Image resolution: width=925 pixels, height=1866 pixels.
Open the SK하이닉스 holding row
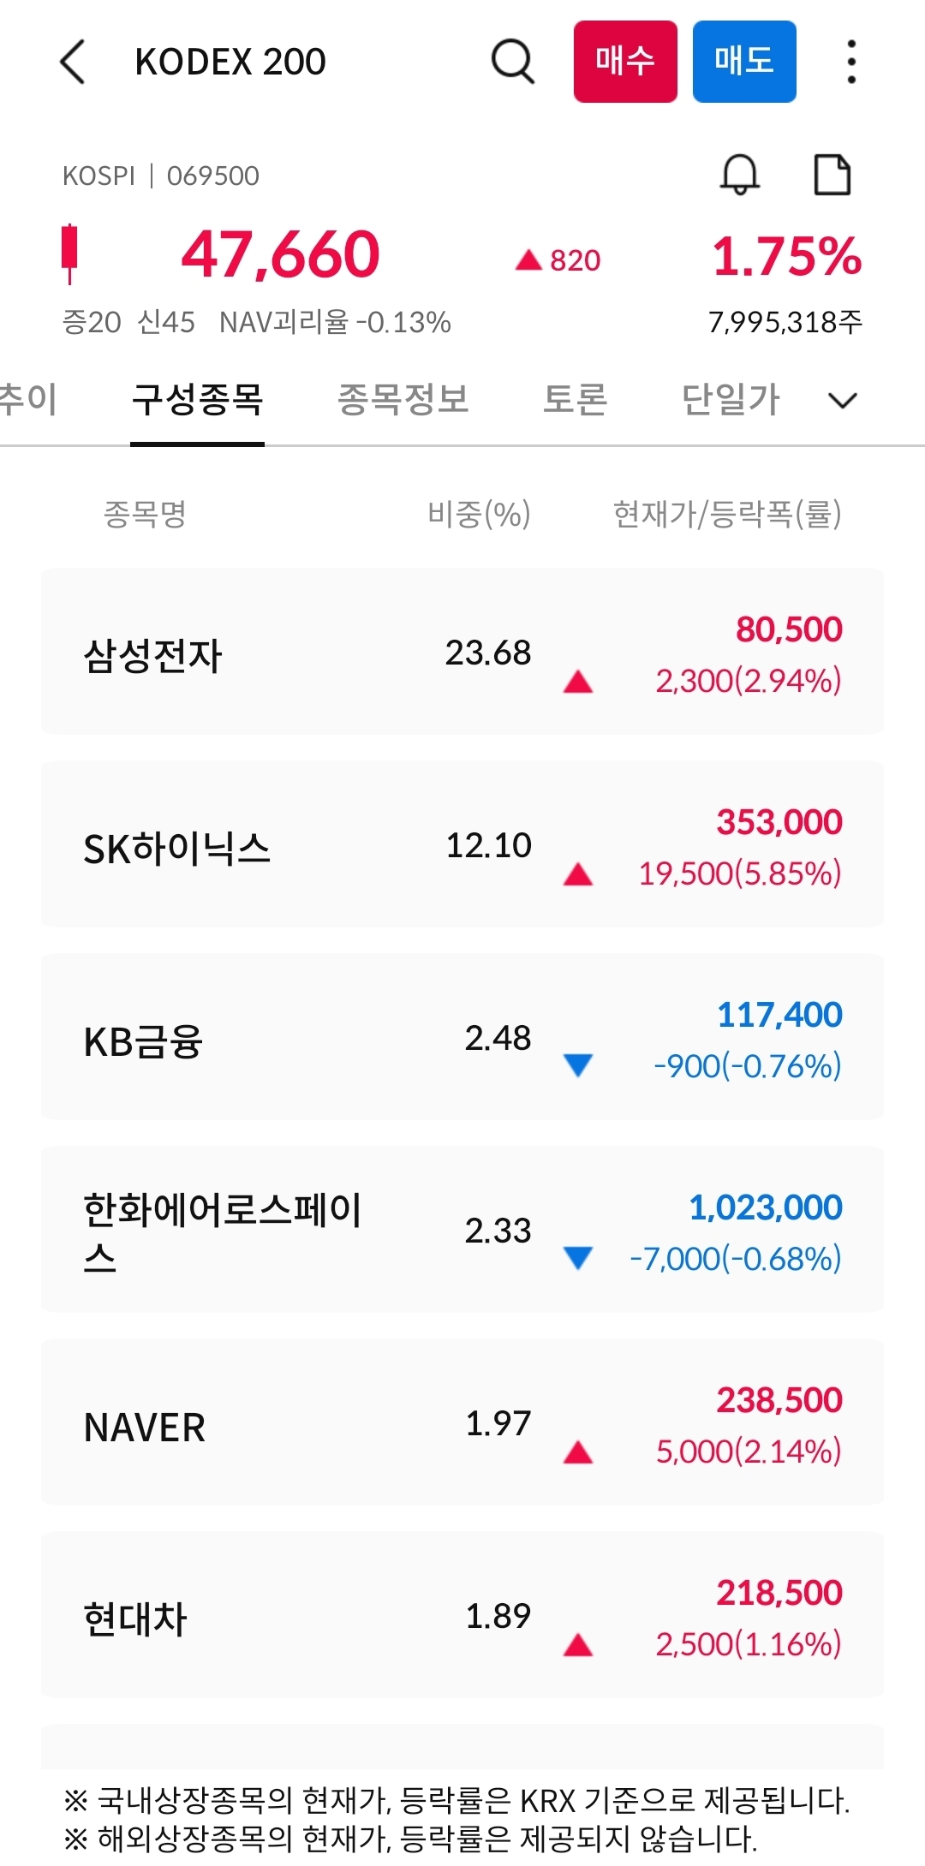coord(462,844)
